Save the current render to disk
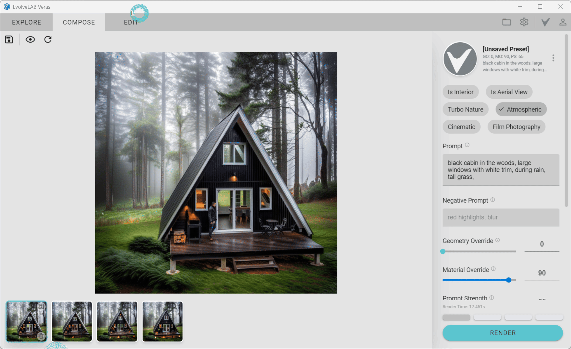The width and height of the screenshot is (571, 349). pyautogui.click(x=9, y=39)
